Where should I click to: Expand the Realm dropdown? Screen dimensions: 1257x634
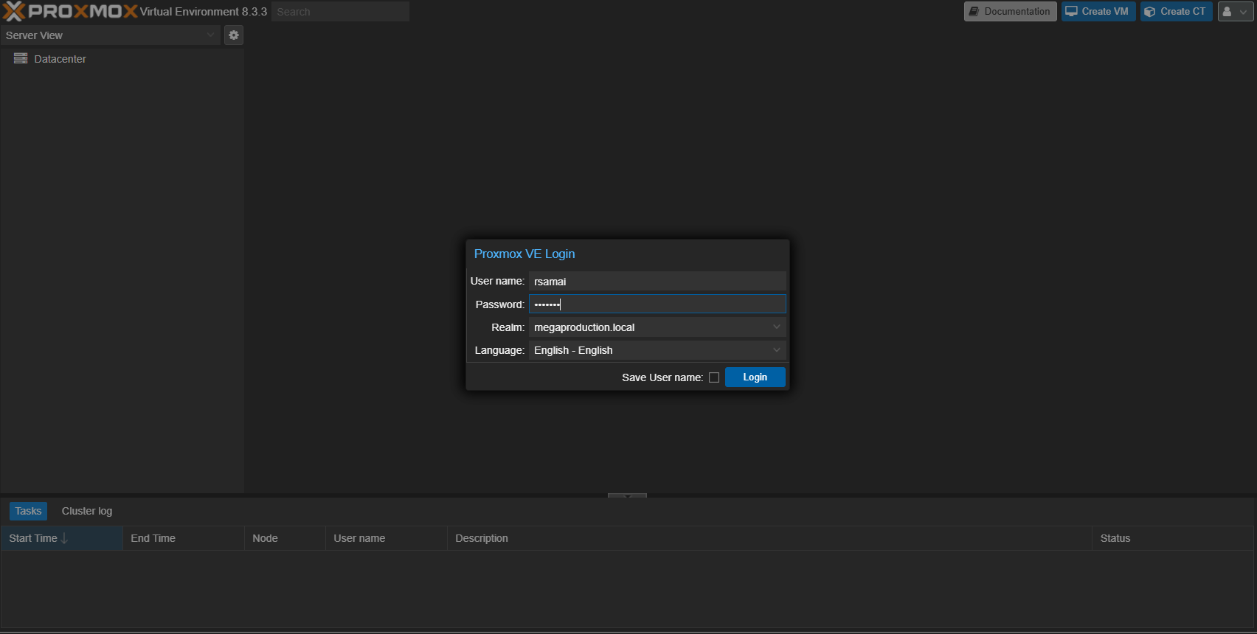776,327
